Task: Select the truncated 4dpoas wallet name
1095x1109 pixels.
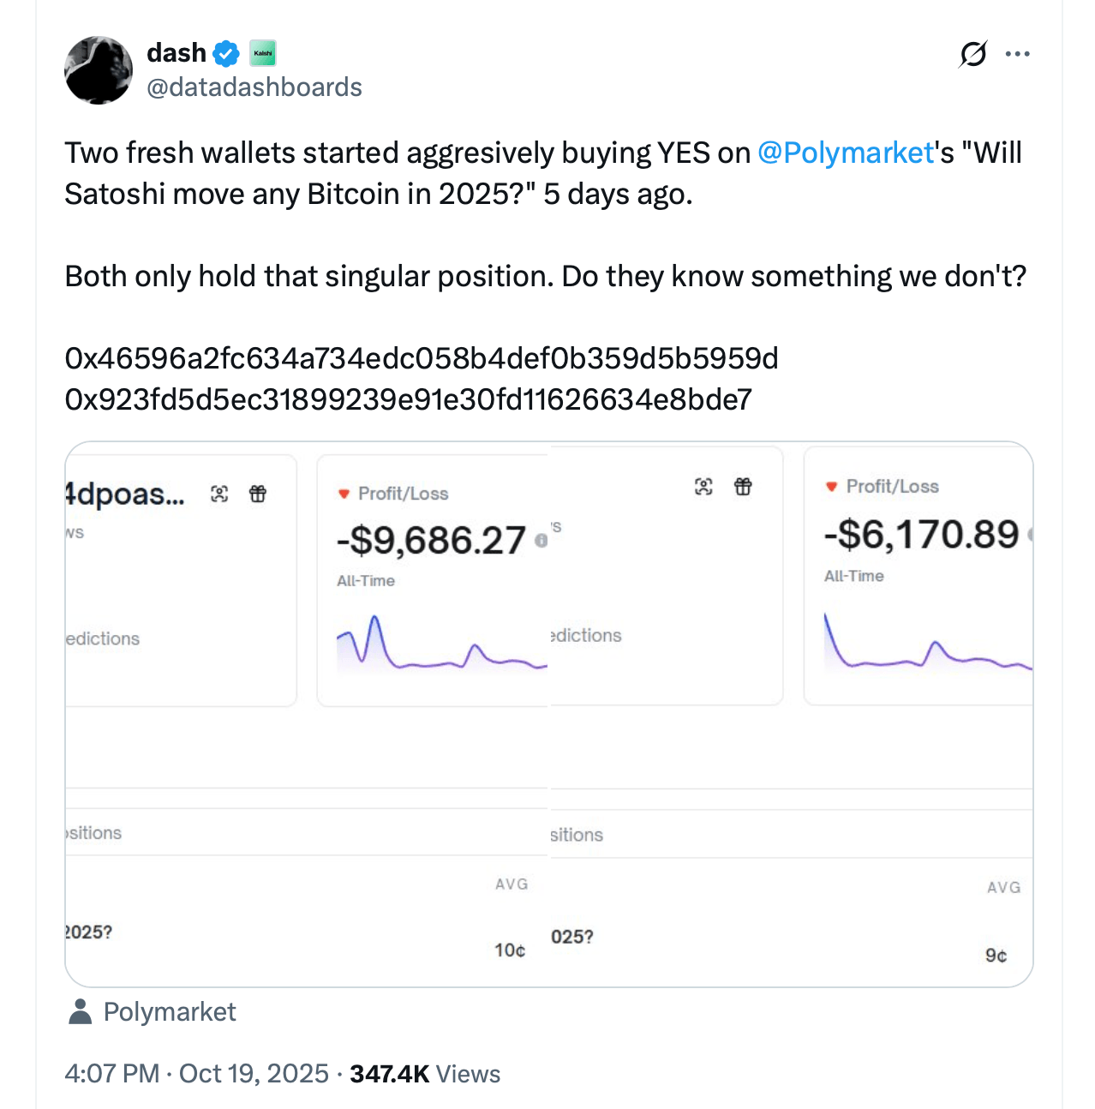Action: pos(124,494)
